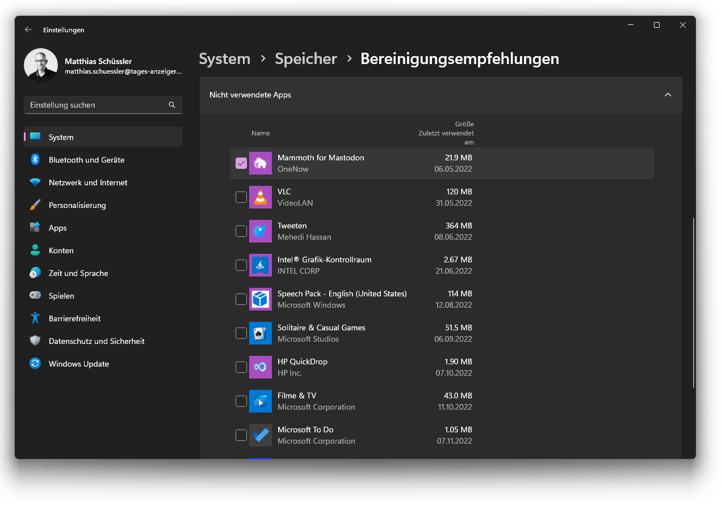Open Personalisierung settings
Viewport: 722px width, 506px height.
click(x=103, y=205)
